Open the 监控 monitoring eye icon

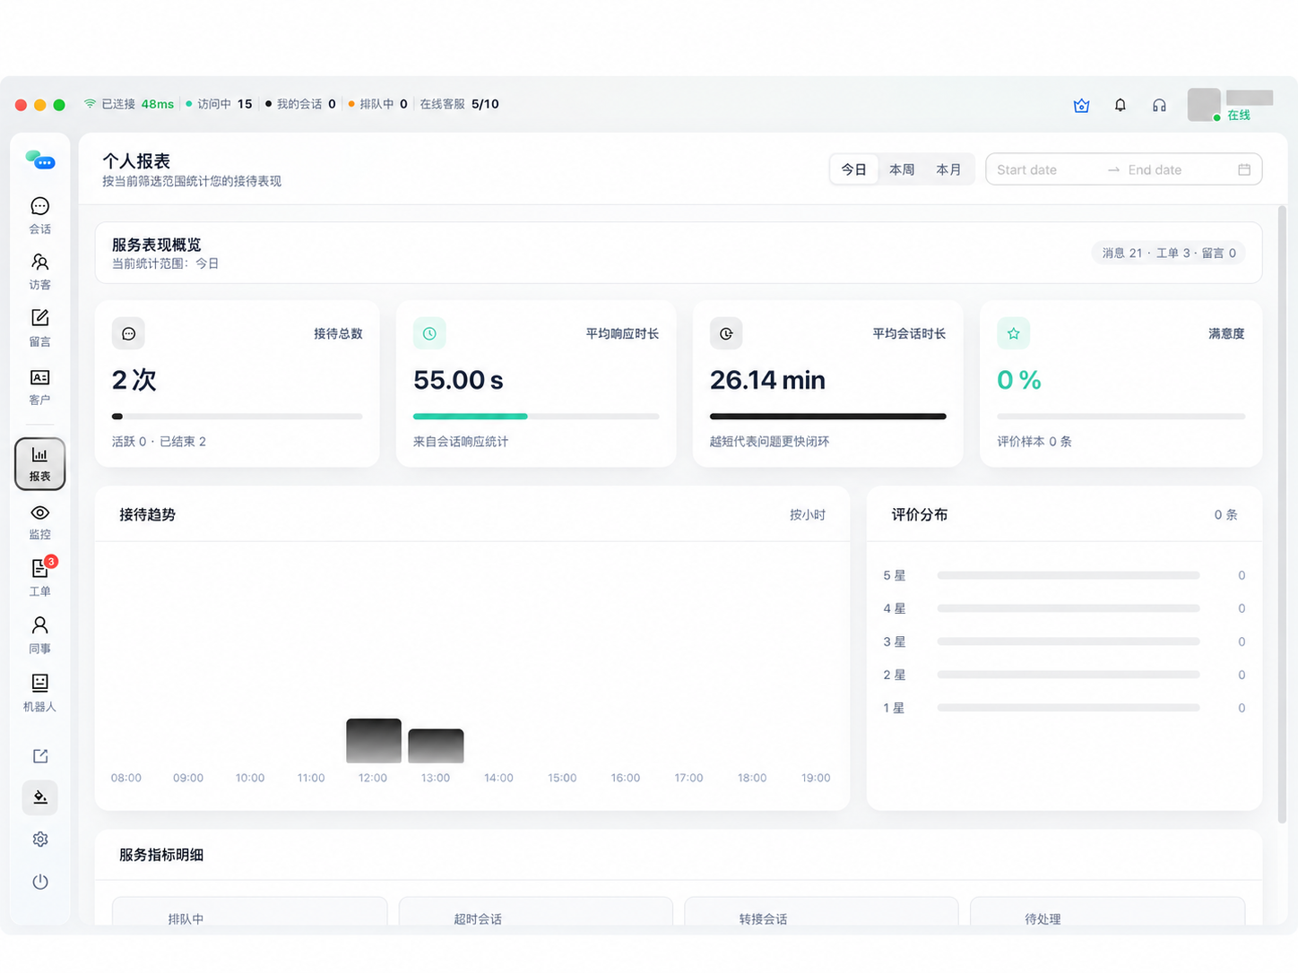coord(39,521)
